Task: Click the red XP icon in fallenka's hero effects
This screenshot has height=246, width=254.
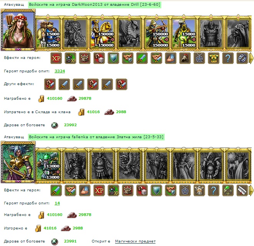Action: 99,190
